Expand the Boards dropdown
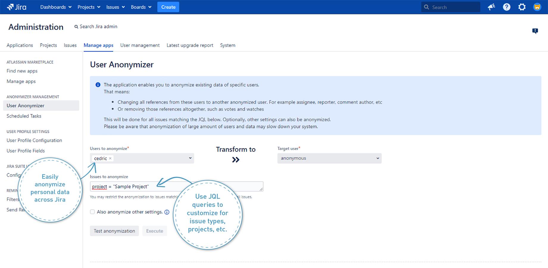Screen dimensions: 548x268 click(x=141, y=7)
